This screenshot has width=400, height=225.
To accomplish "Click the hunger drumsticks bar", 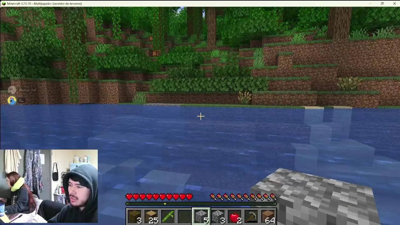I will (243, 197).
